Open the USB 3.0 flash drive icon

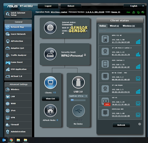coord(78,82)
